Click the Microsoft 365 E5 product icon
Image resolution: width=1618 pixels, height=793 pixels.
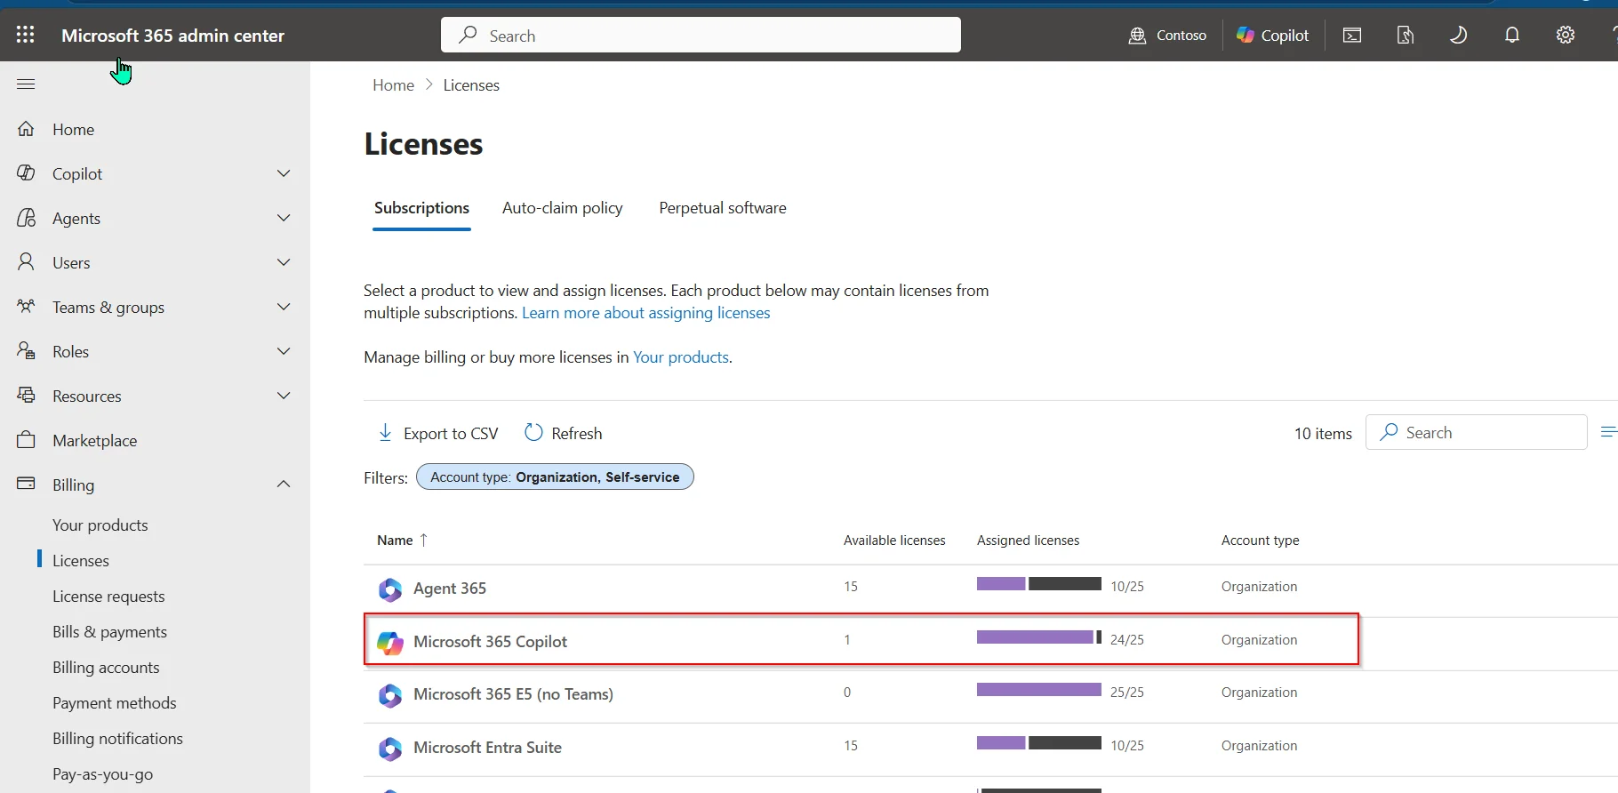click(389, 695)
